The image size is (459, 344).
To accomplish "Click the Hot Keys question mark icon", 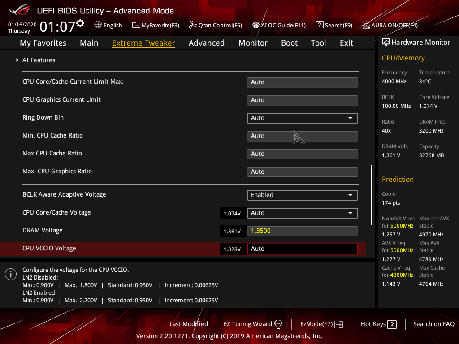I will click(x=392, y=324).
